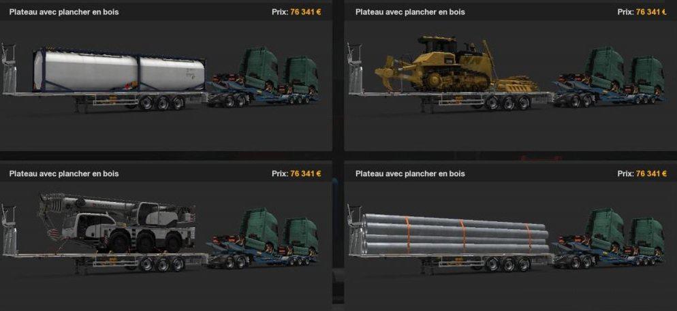
Task: Click price 76 341 € on bulldozer card
Action: click(x=652, y=12)
